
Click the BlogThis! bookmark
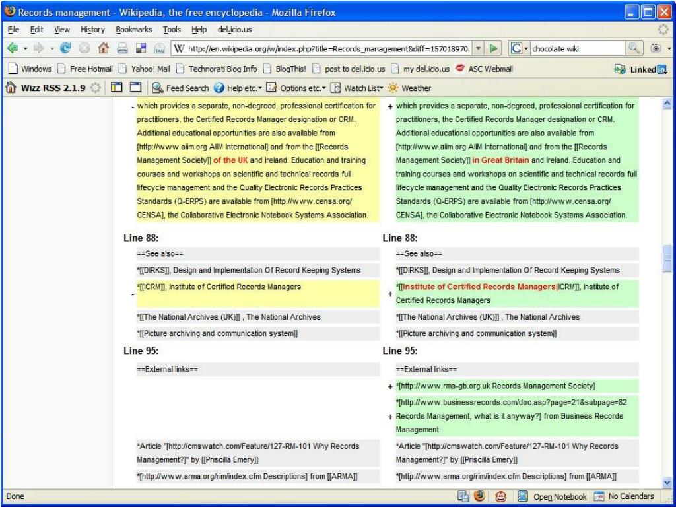tap(285, 69)
